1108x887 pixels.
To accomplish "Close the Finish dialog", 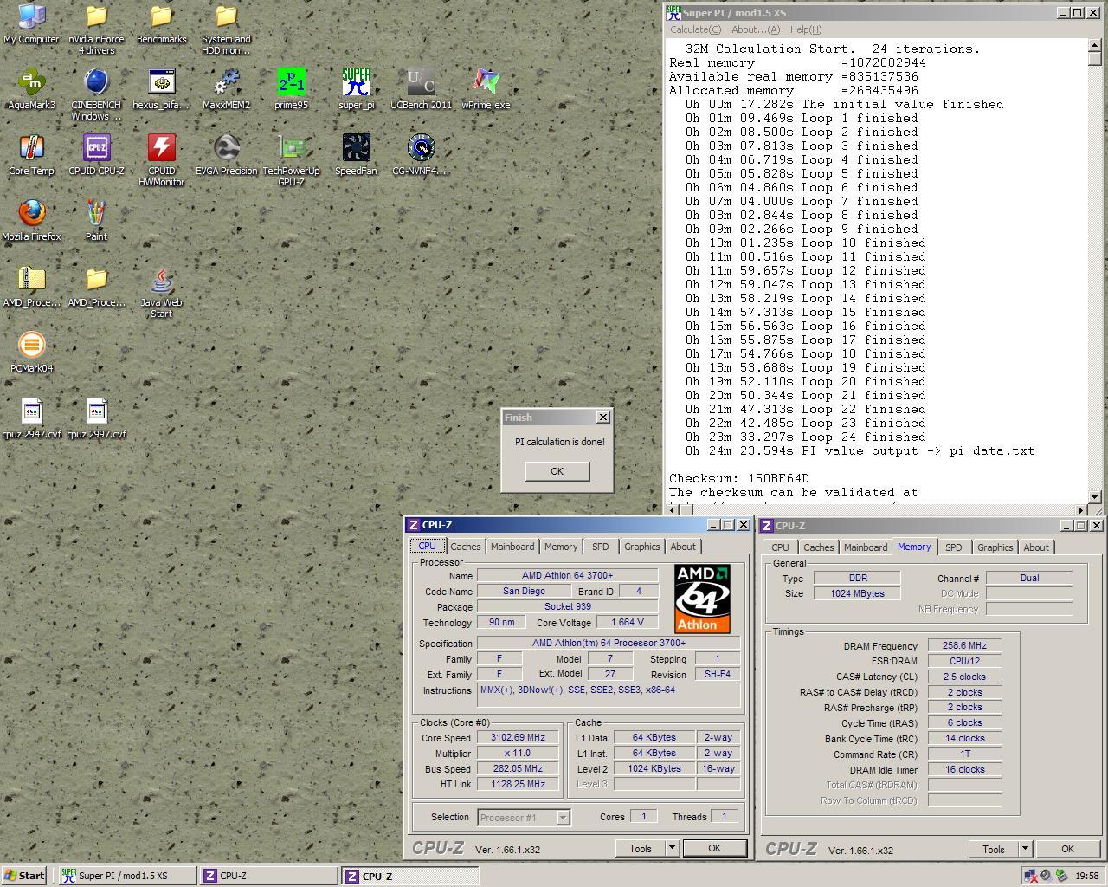I will point(602,418).
